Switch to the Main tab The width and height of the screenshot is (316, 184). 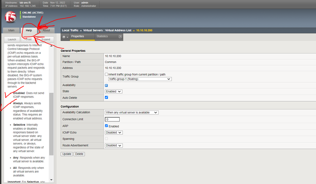pos(11,30)
